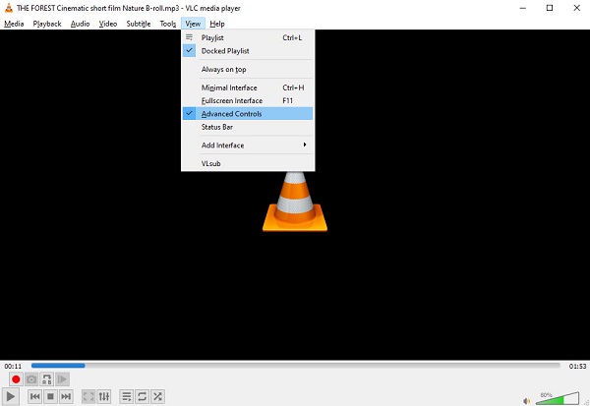Close the open View menu
Viewport: 590px width, 406px height.
coord(193,24)
